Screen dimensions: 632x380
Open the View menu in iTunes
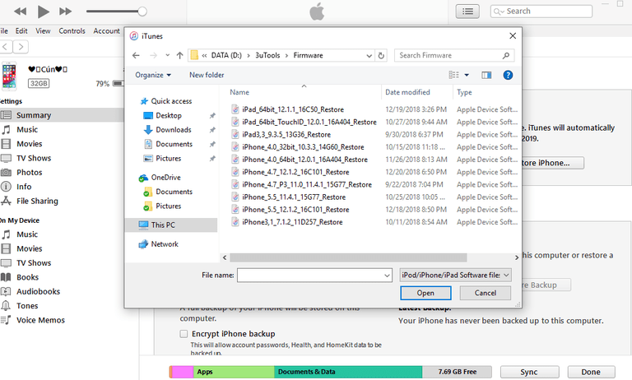coord(43,31)
